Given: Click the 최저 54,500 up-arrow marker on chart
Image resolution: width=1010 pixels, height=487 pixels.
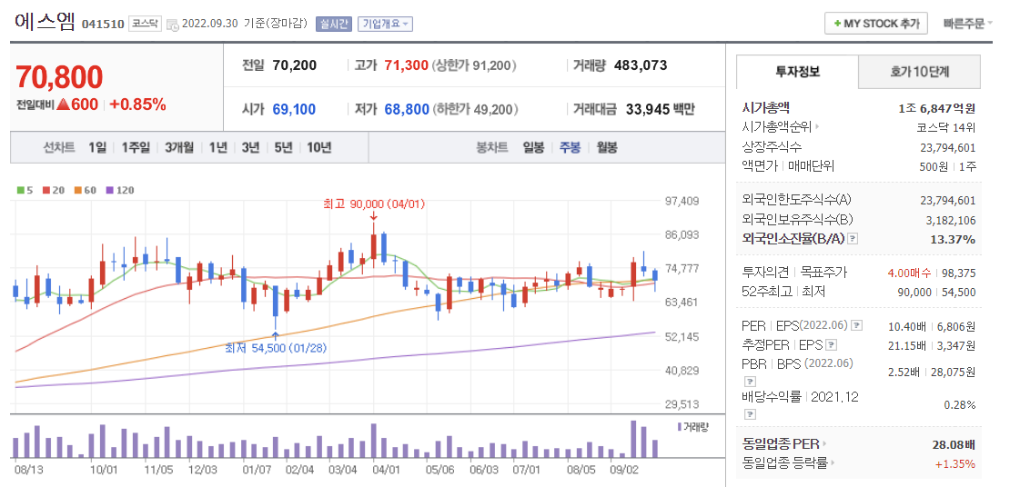Looking at the screenshot, I should tap(276, 336).
